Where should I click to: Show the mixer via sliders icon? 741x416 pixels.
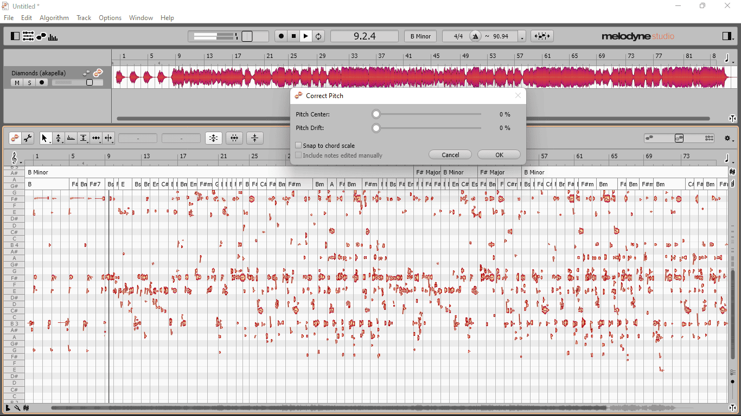pos(28,36)
